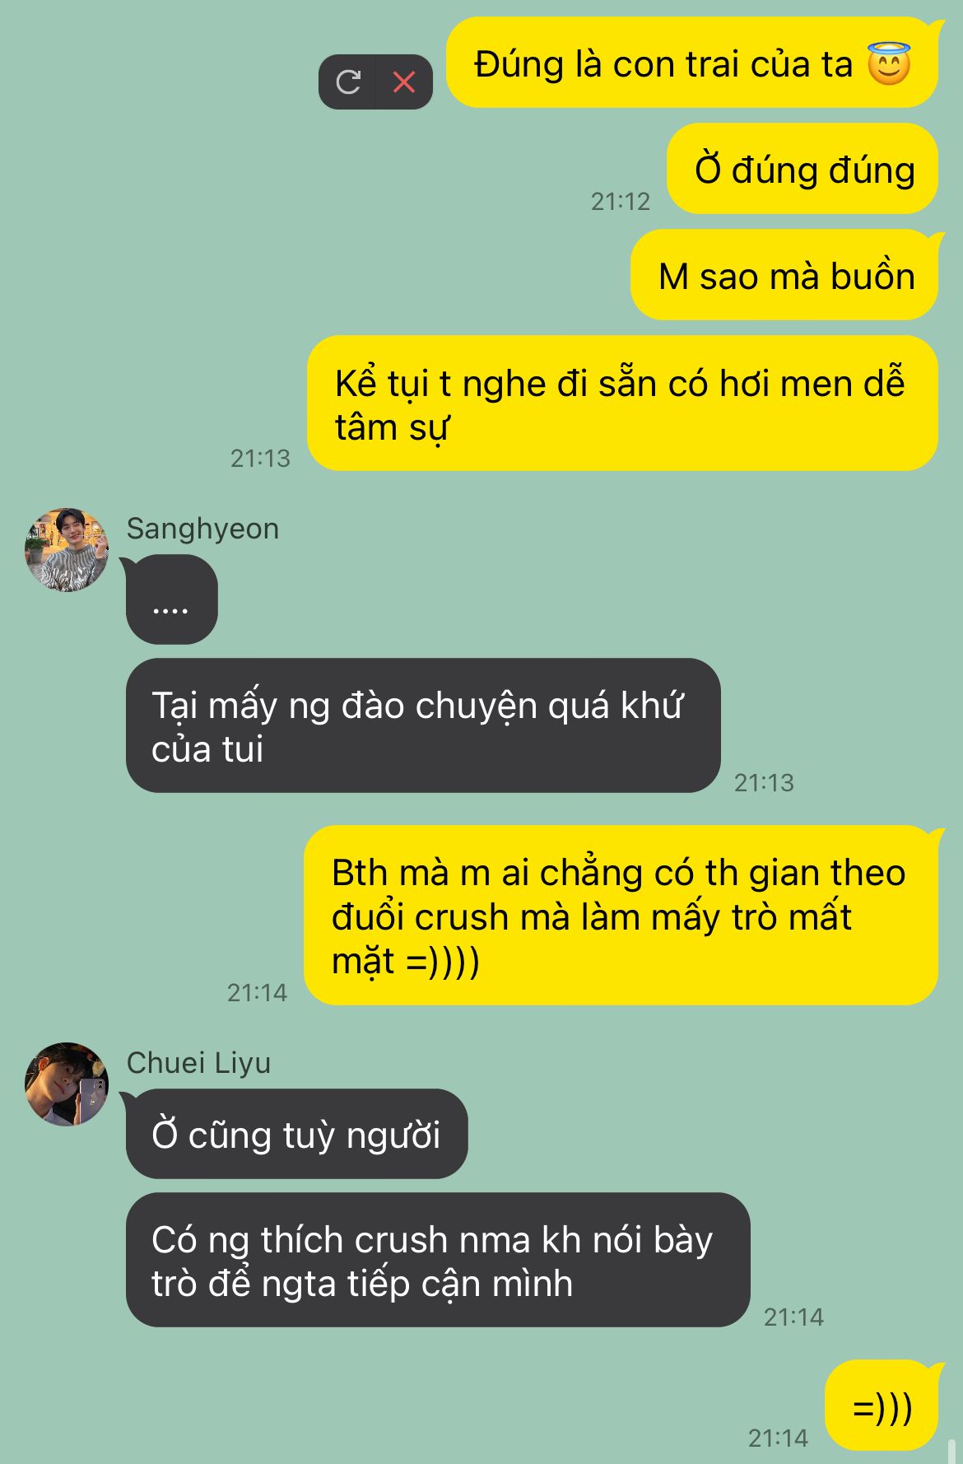
Task: Tap the 'Có ng thích crush' message
Action: coord(438,1260)
